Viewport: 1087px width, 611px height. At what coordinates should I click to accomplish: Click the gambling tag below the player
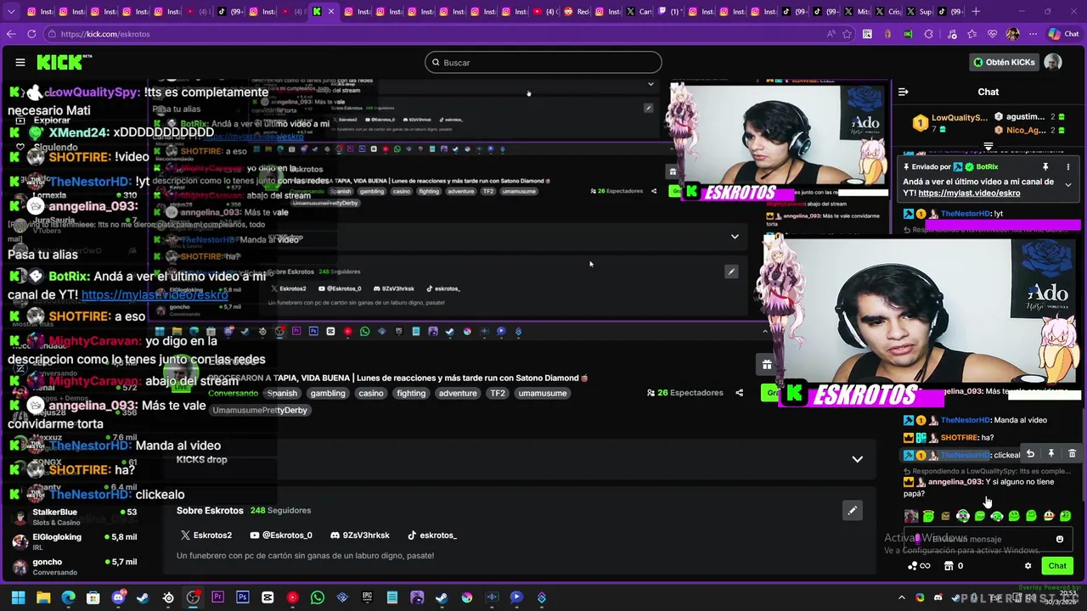(328, 393)
